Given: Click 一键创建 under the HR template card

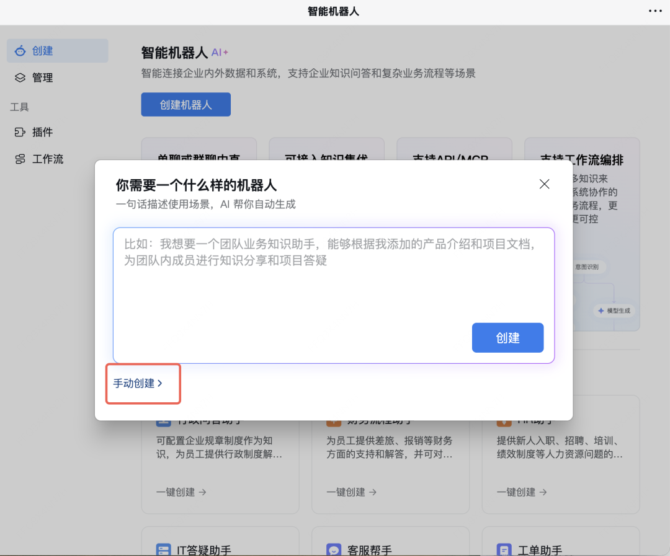Looking at the screenshot, I should [x=521, y=492].
